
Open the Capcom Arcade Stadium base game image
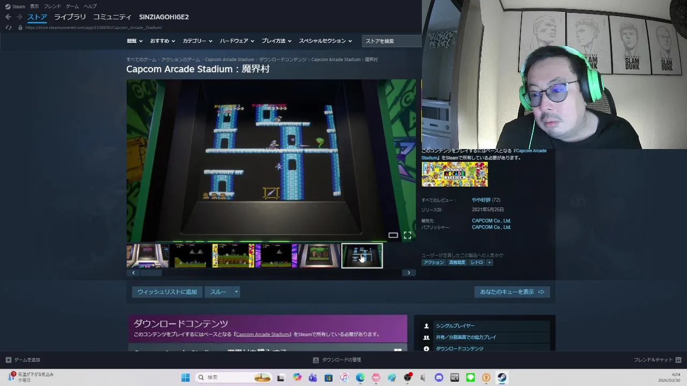(455, 174)
